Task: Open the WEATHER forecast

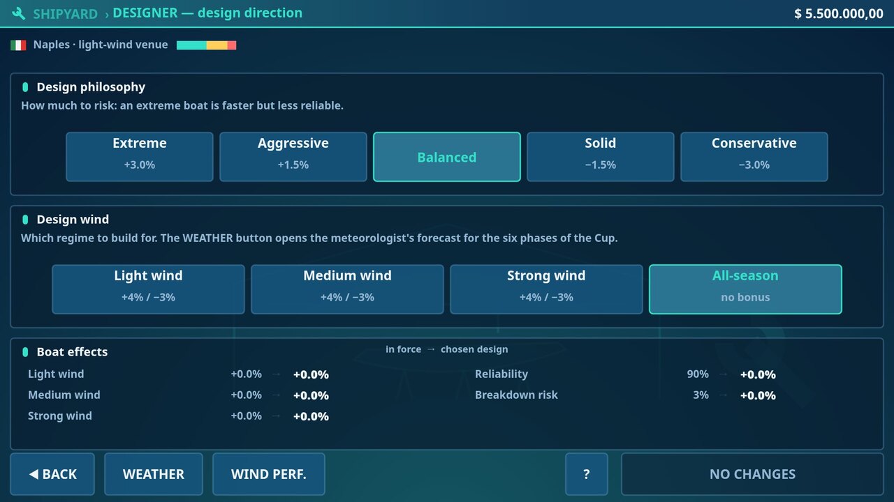Action: click(154, 474)
